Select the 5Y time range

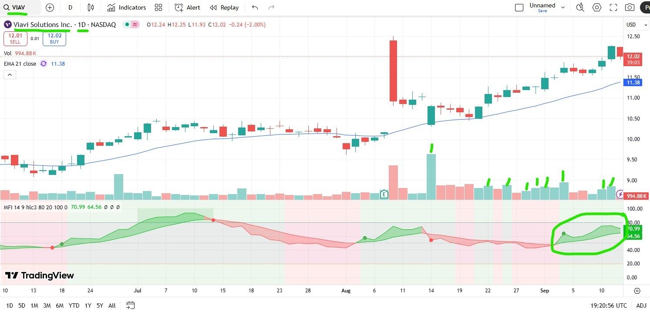click(x=100, y=305)
